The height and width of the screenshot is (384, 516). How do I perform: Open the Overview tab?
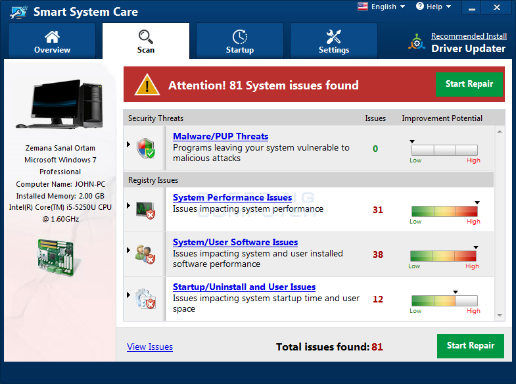pyautogui.click(x=52, y=41)
